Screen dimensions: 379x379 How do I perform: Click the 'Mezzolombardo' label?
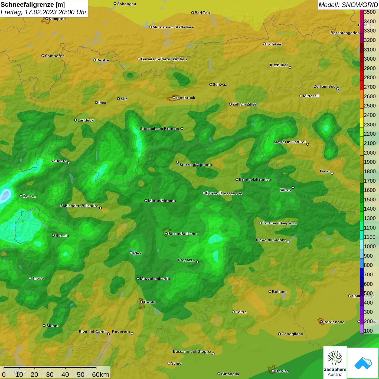click(155, 279)
